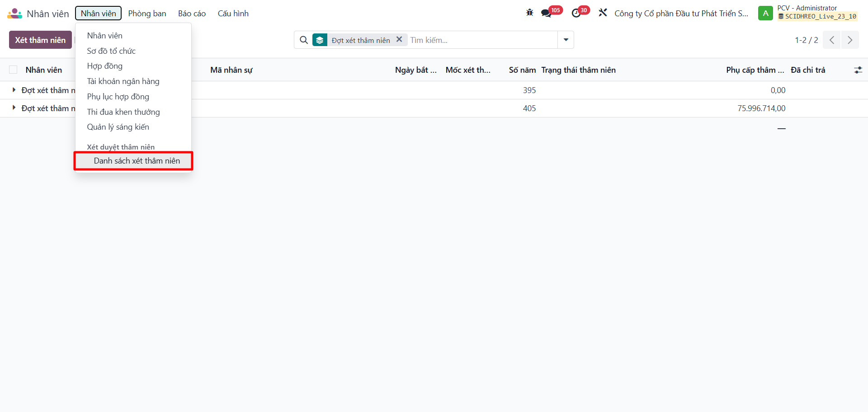Click PCV - Administrator user name

click(807, 8)
